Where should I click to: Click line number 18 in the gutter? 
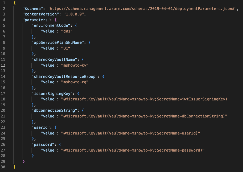(x=3, y=99)
